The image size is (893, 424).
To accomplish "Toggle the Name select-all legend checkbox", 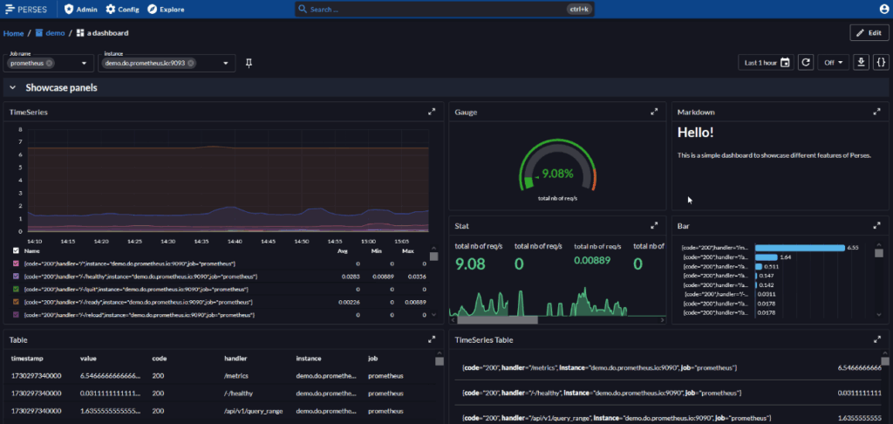I will click(15, 250).
